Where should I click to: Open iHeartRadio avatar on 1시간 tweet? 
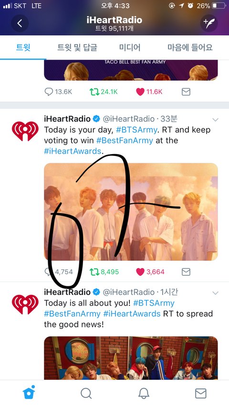[x=25, y=304]
